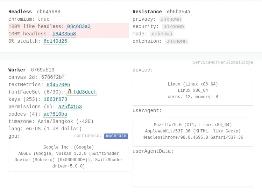
Task: Click the Linux penguin icon beside fontFaceSet
Action: 70,92
